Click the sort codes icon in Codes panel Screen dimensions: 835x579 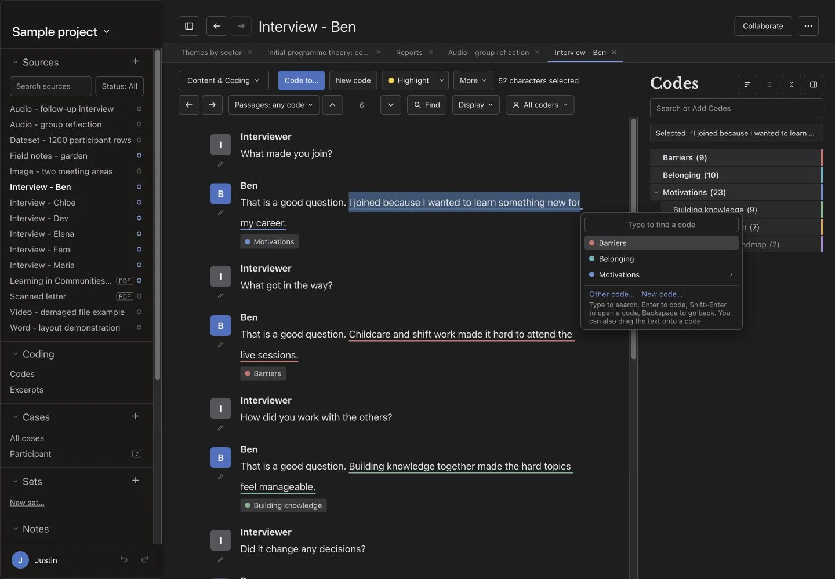click(x=747, y=85)
